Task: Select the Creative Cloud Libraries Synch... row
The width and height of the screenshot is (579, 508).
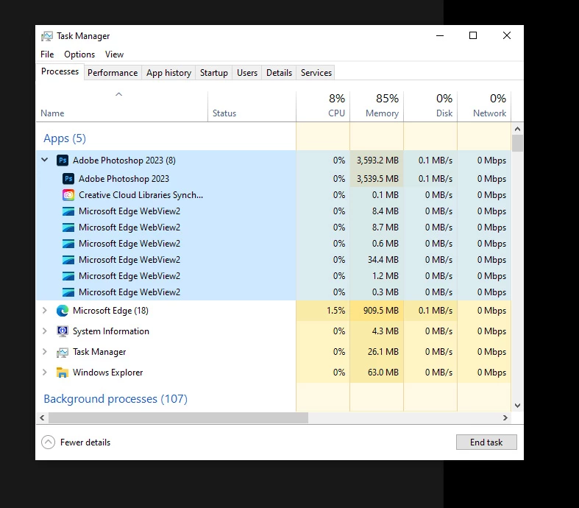Action: pos(274,194)
